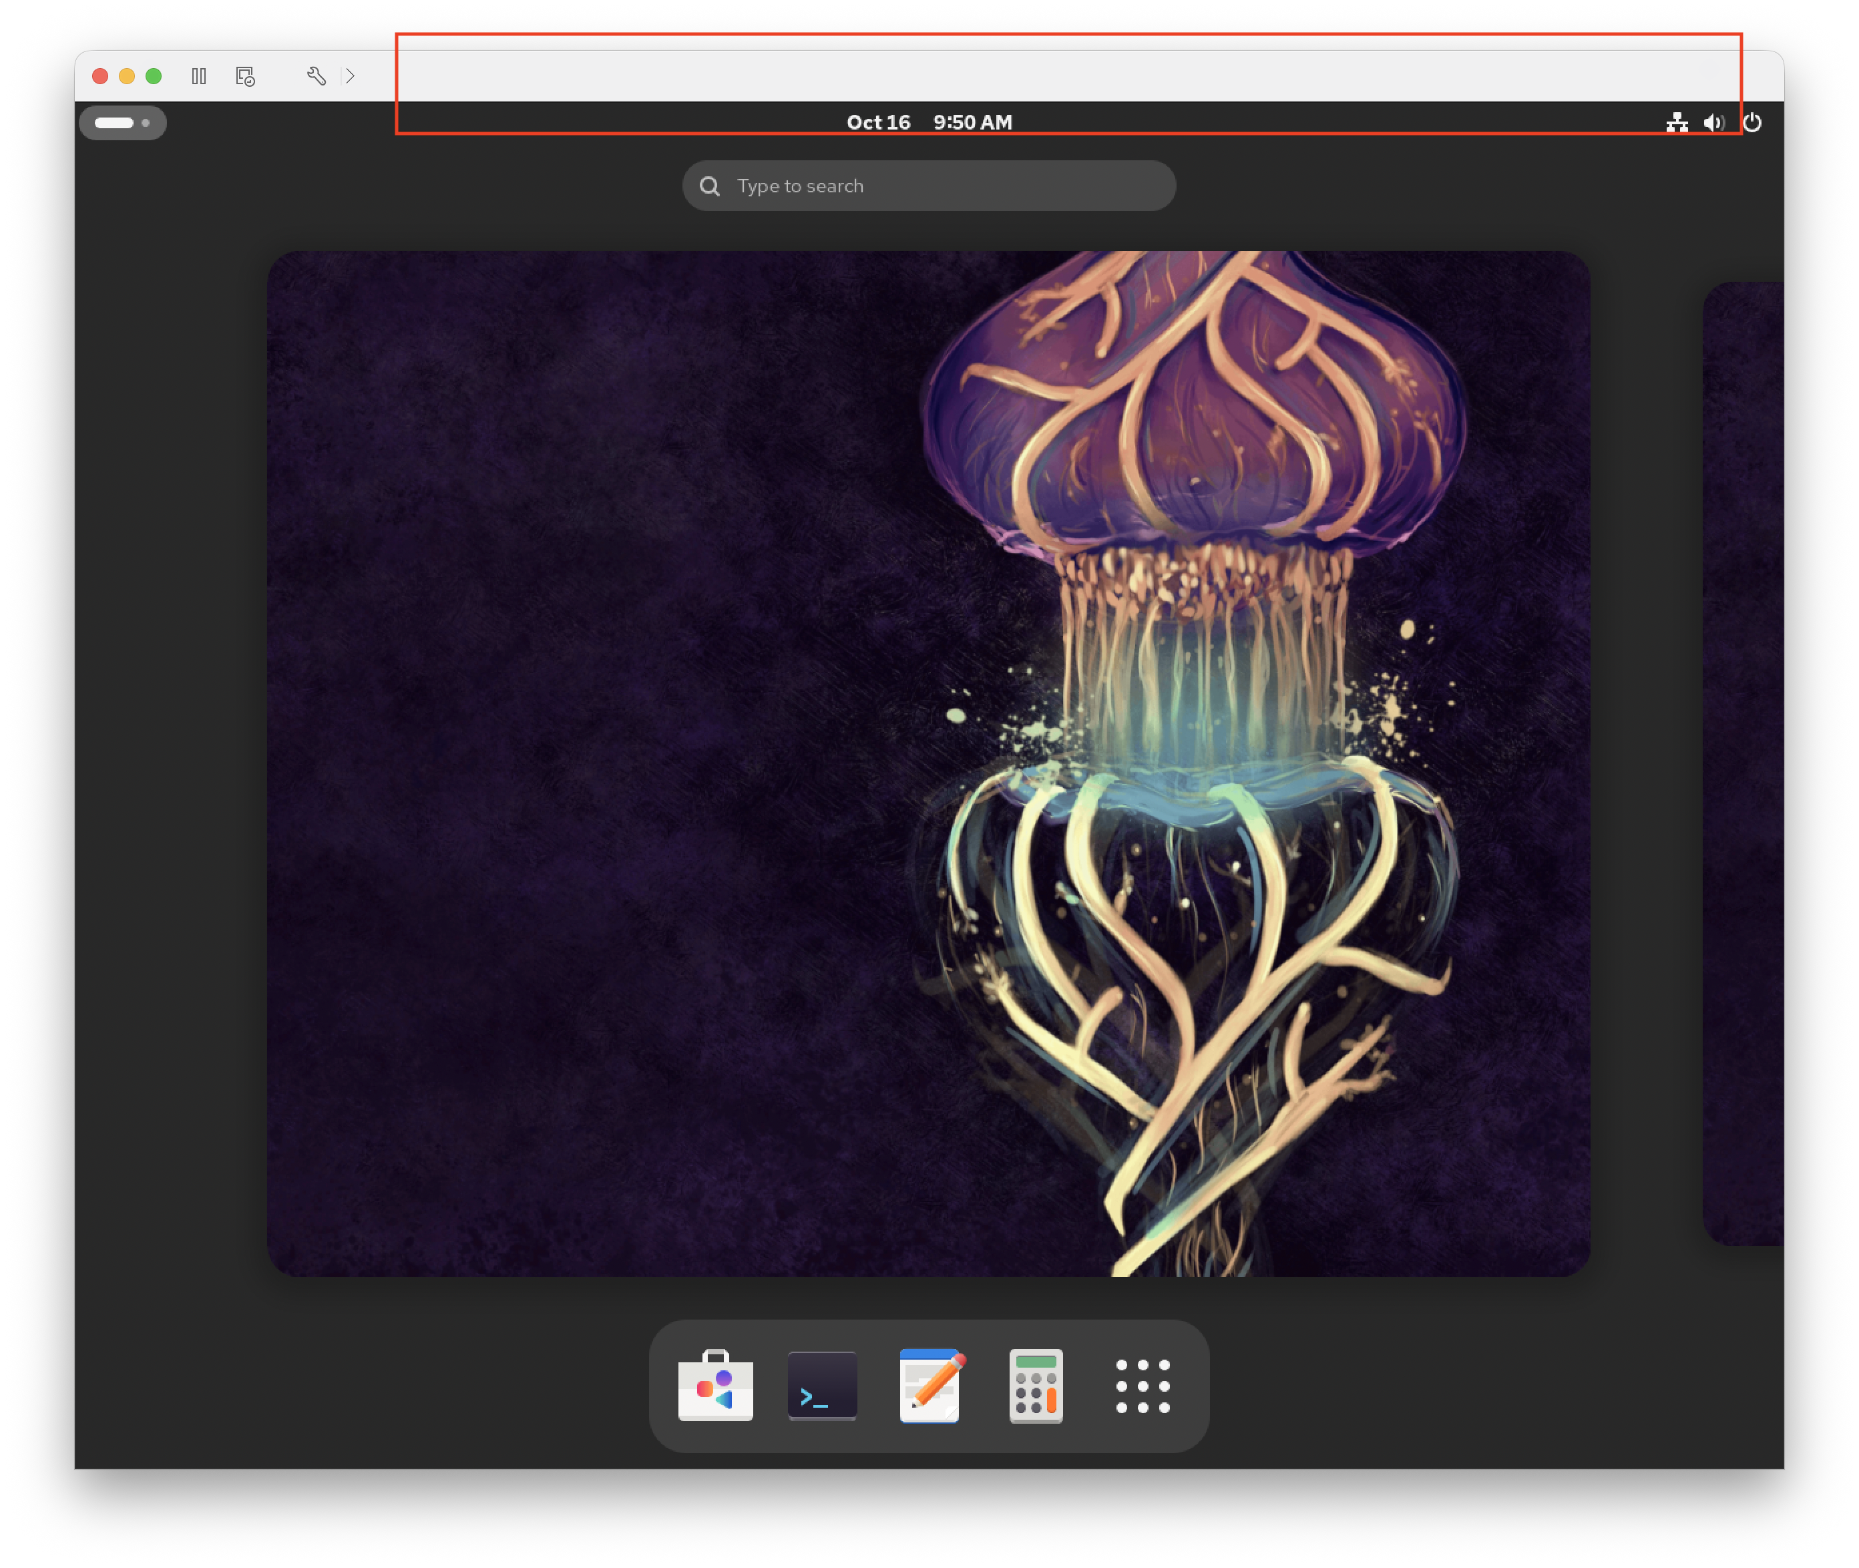Open the Oct 16 clock menu
Screen dimensions: 1859x1568
point(878,123)
